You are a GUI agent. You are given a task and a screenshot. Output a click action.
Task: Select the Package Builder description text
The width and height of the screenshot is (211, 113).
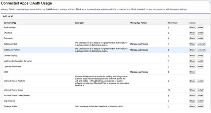[99, 106]
